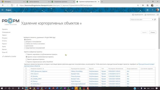
Task: Open the app launcher waffle icon
Action: click(x=2, y=10)
